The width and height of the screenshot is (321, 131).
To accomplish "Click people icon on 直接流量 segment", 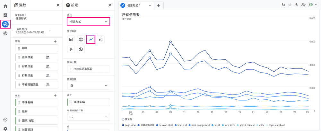I will (48, 58).
